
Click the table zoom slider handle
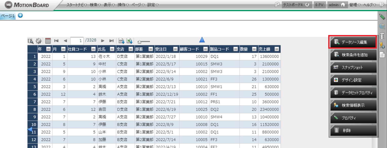pos(139,41)
